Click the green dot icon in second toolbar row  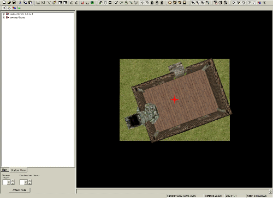(x=19, y=8)
